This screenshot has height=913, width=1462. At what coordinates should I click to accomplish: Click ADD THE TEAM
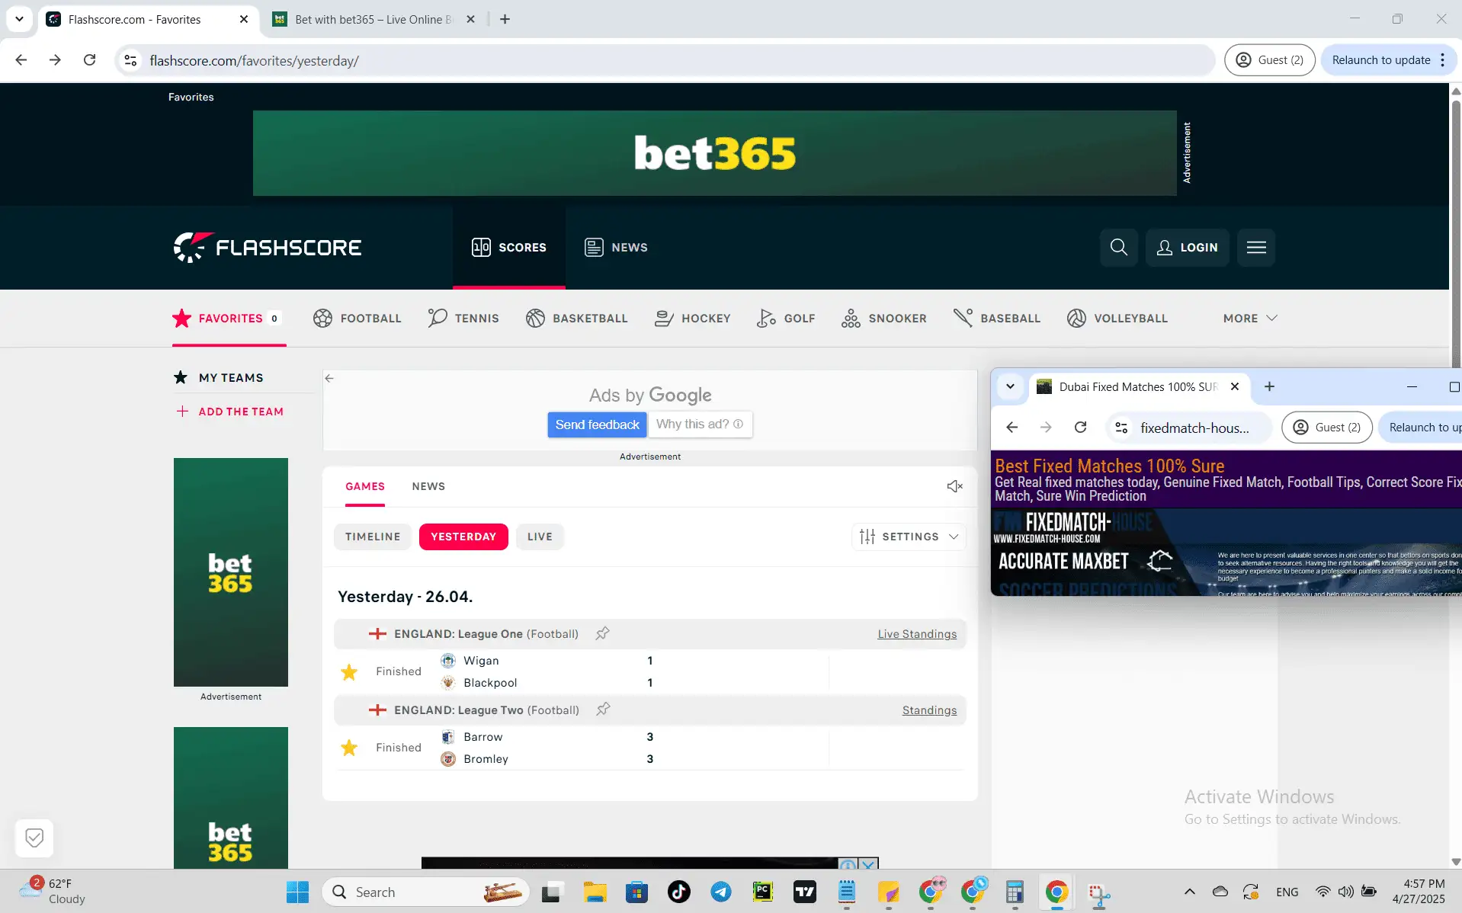[x=229, y=411]
